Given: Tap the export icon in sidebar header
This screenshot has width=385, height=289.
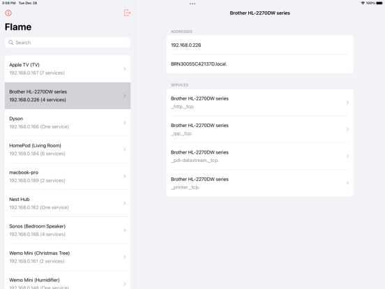Looking at the screenshot, I should [x=127, y=13].
